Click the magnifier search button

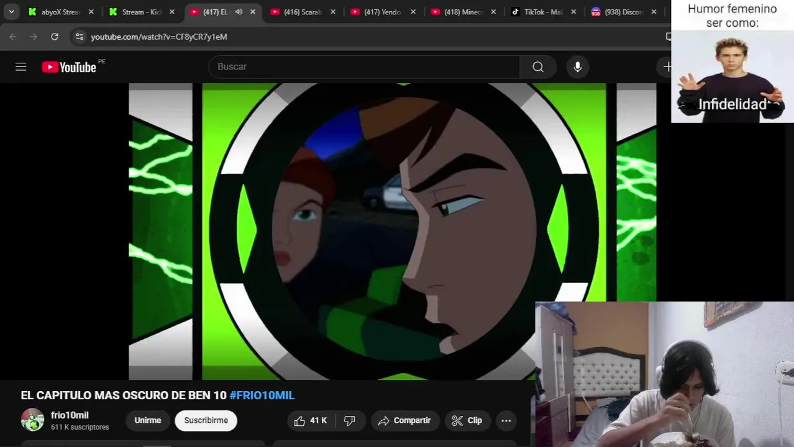coord(538,66)
